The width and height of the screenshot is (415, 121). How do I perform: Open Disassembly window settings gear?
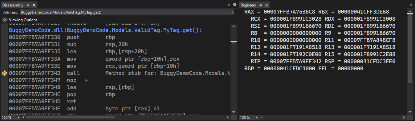tap(235, 5)
